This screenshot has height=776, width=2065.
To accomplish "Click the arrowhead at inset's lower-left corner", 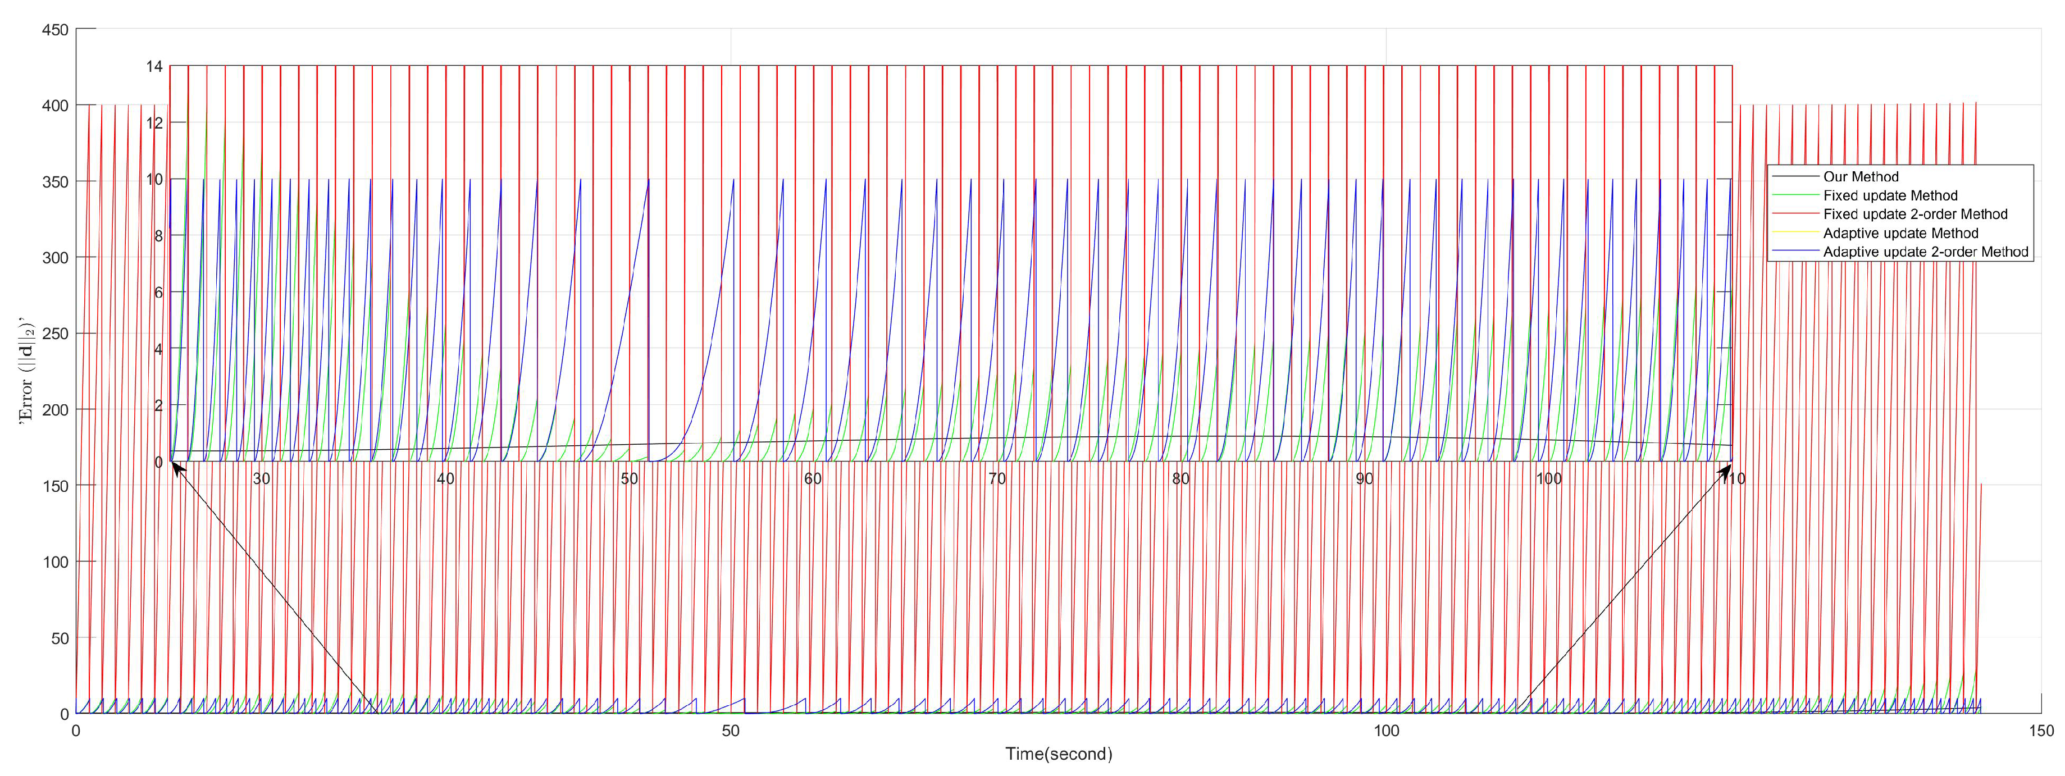I will [x=177, y=468].
